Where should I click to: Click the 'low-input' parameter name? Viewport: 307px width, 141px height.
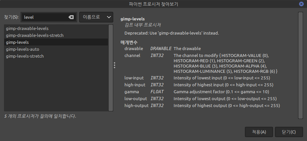click(x=134, y=78)
